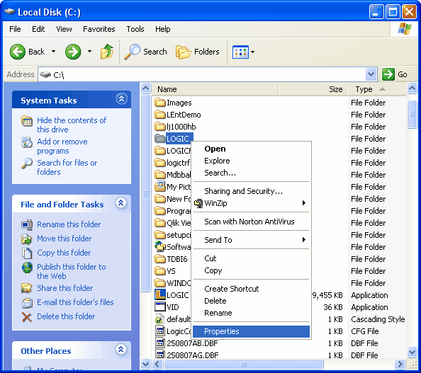Go back with the Back arrow icon

tap(18, 52)
